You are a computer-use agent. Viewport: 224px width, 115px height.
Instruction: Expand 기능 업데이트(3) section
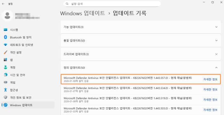tap(141, 27)
